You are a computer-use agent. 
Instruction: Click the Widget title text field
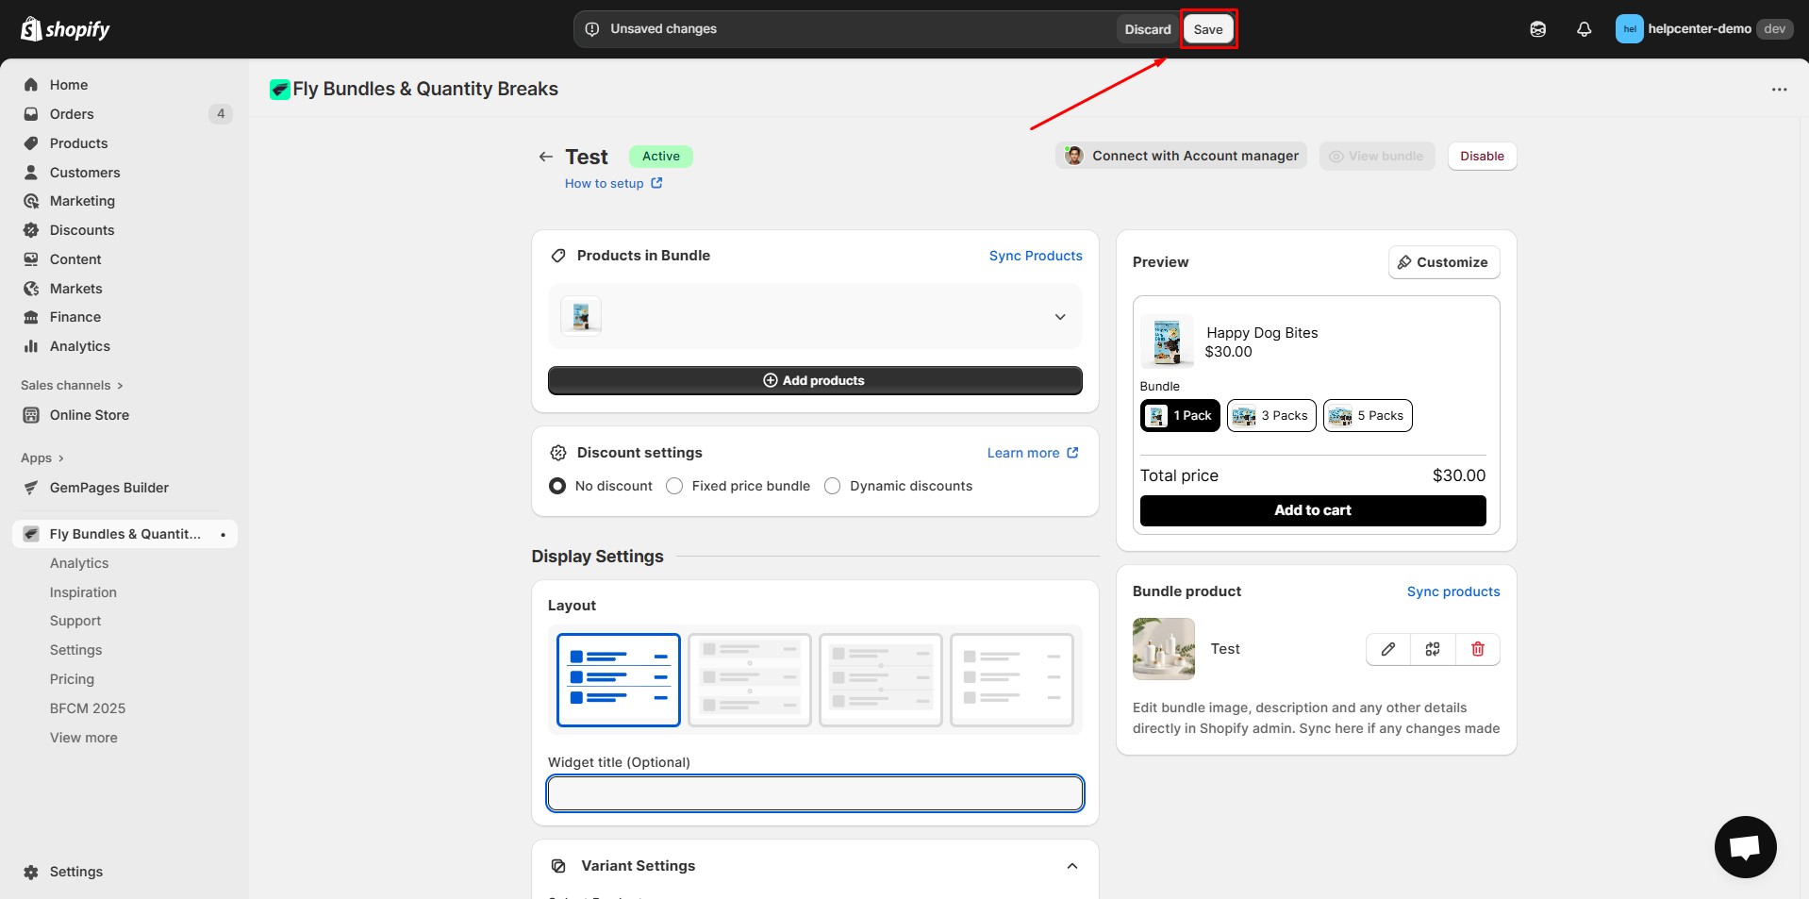[x=815, y=793]
